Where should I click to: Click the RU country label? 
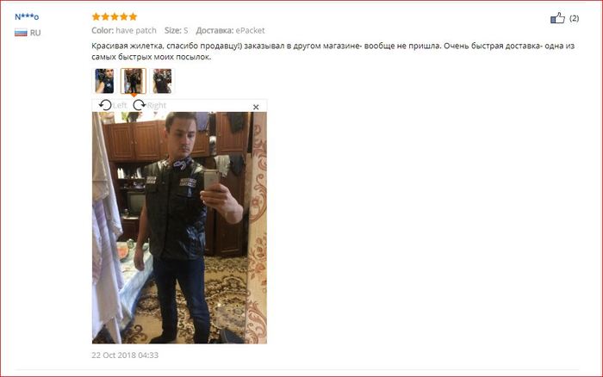coord(35,33)
